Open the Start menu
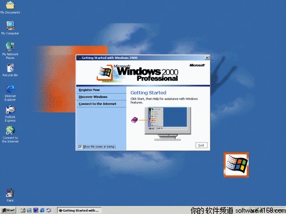The image size is (286, 214). tap(9, 210)
